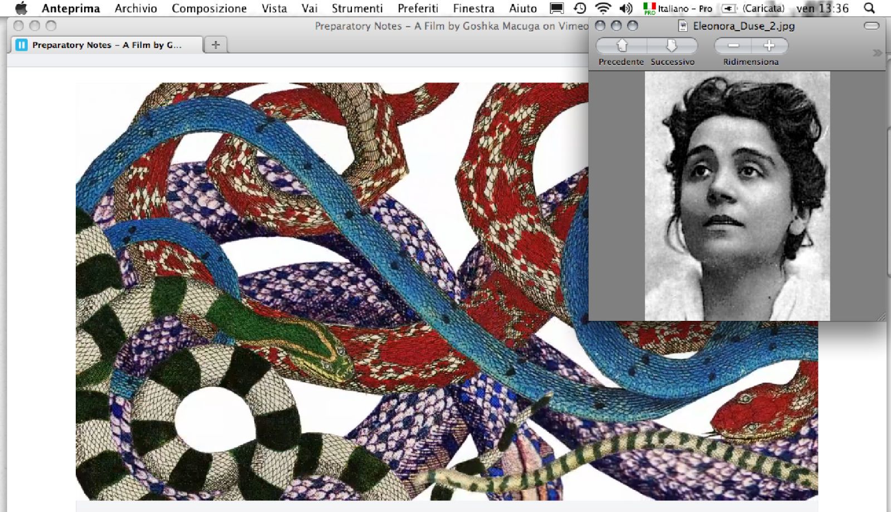Viewport: 891px width, 512px height.
Task: Go to previous image with Precedente button
Action: [x=621, y=46]
